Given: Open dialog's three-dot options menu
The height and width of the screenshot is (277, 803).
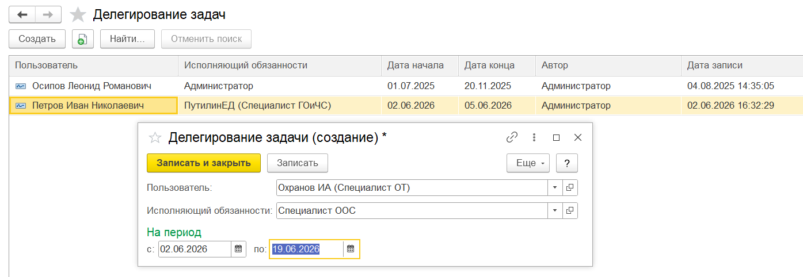Looking at the screenshot, I should [x=534, y=137].
